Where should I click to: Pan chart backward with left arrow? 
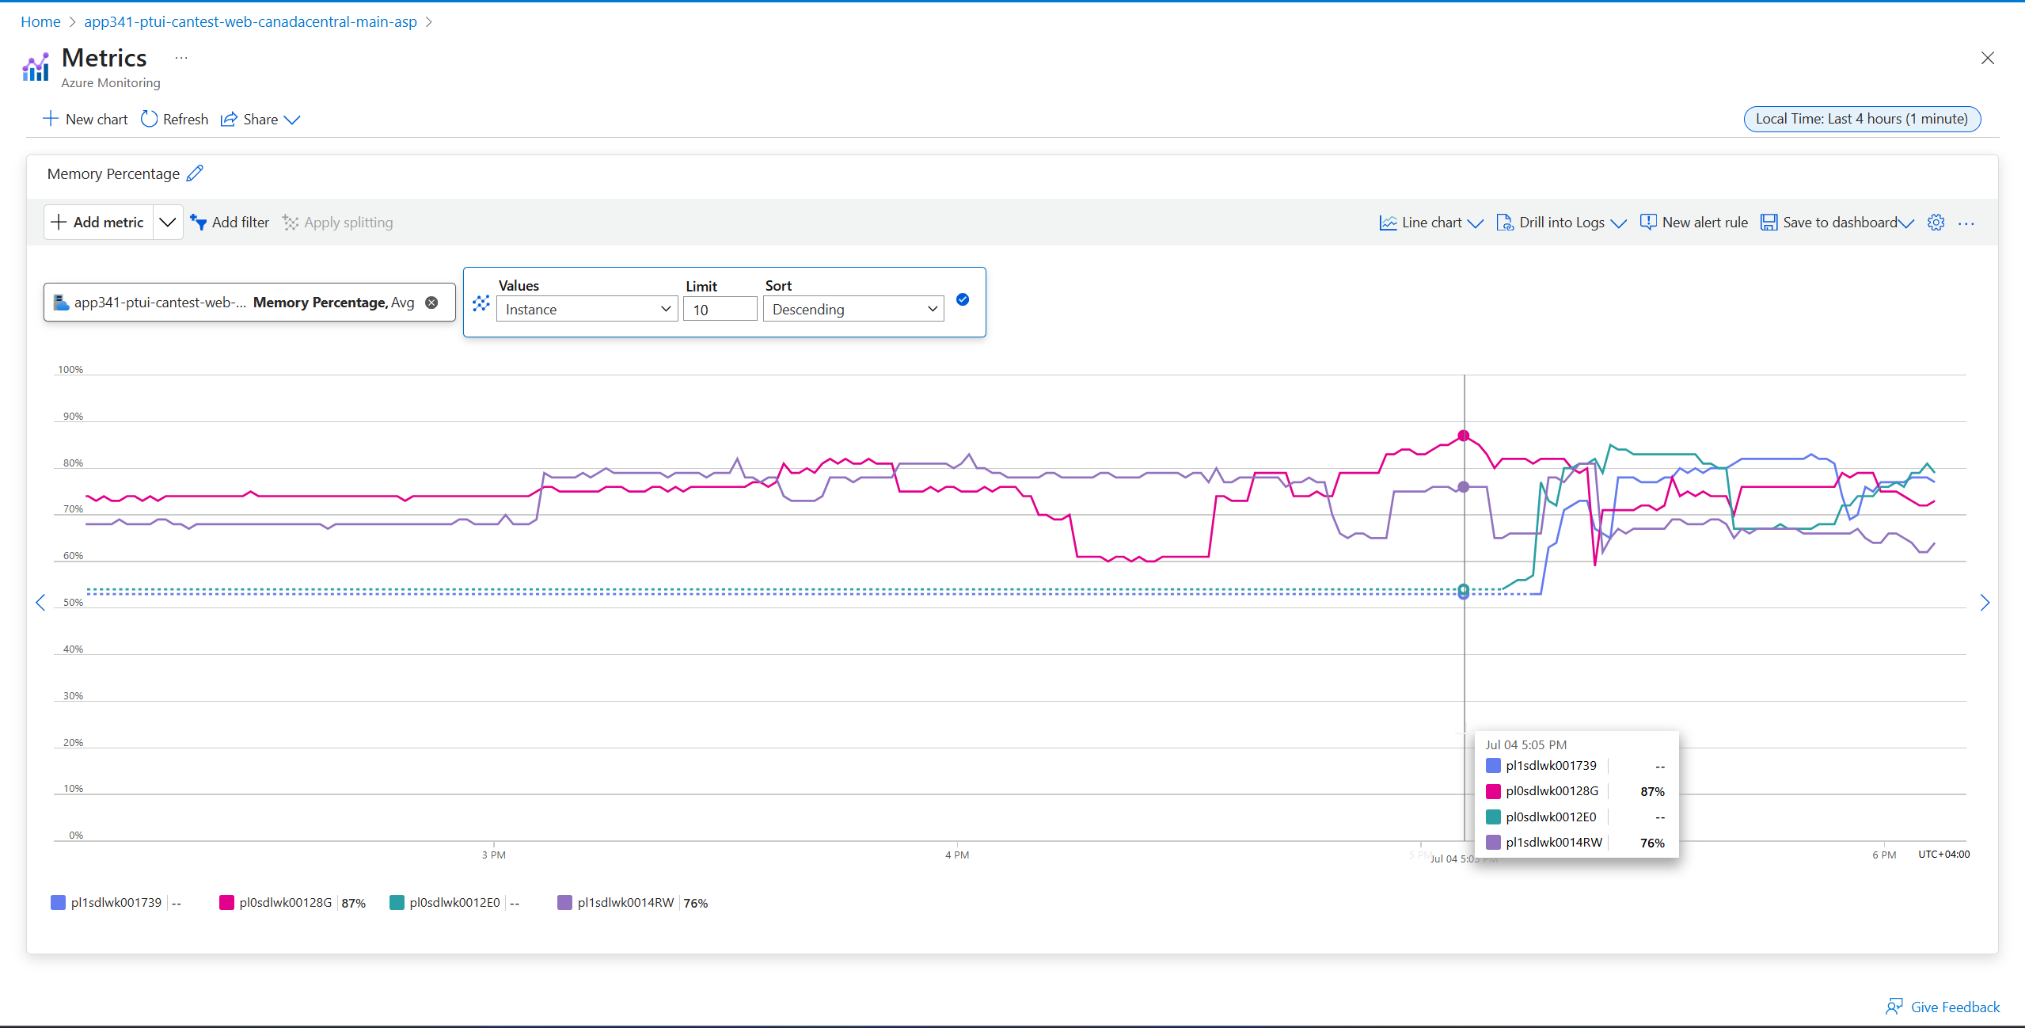pyautogui.click(x=40, y=603)
